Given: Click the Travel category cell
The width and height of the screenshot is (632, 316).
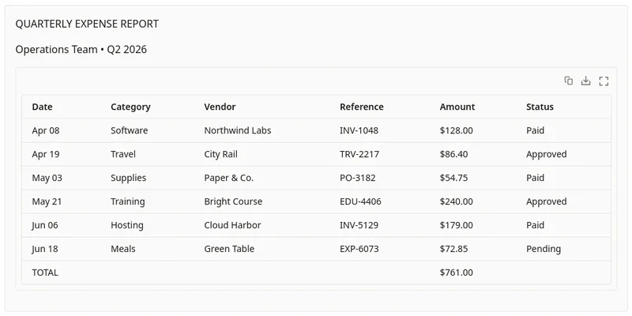Looking at the screenshot, I should 123,154.
